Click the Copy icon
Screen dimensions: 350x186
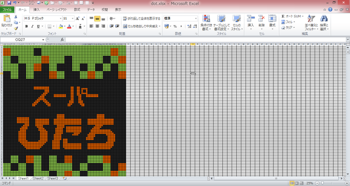coord(16,23)
